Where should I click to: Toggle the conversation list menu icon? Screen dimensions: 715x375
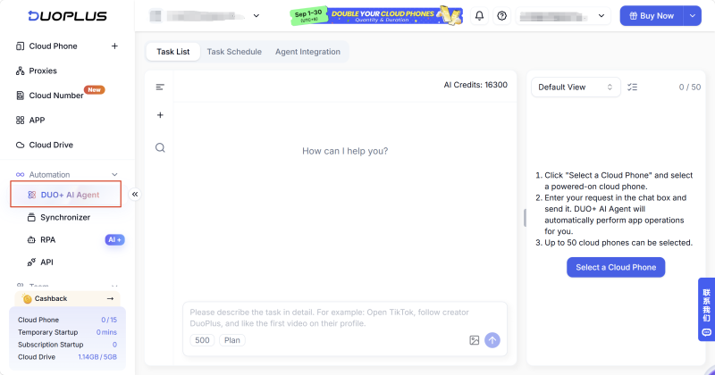(x=160, y=87)
